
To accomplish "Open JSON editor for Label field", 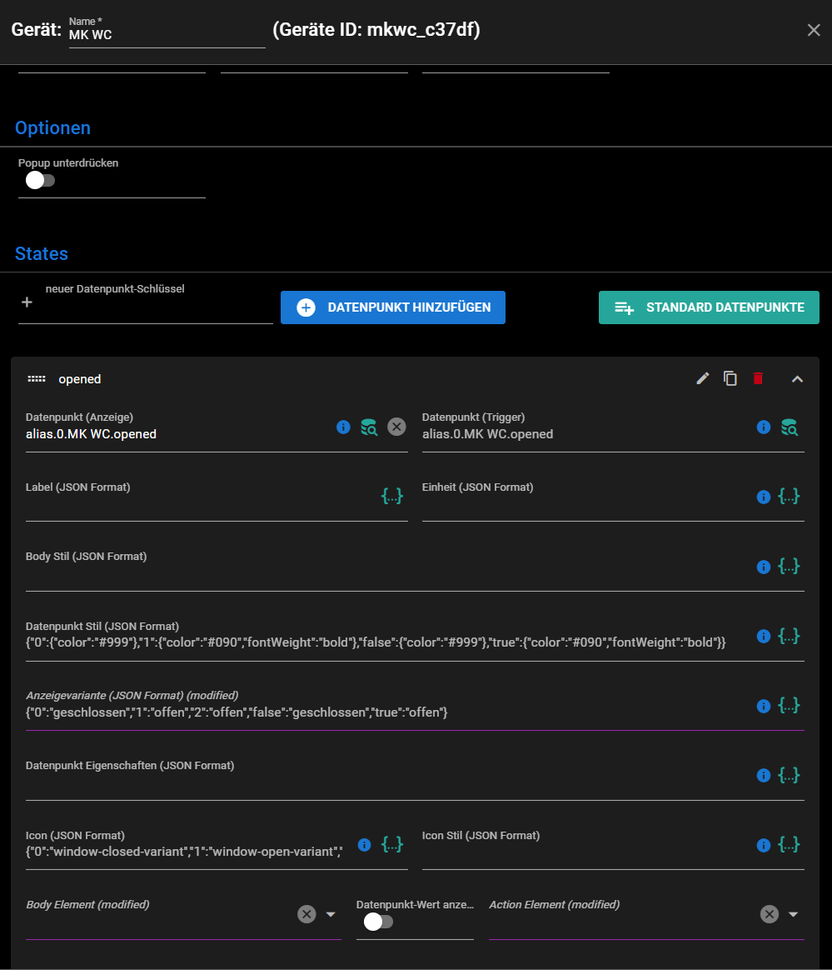I will click(x=392, y=497).
